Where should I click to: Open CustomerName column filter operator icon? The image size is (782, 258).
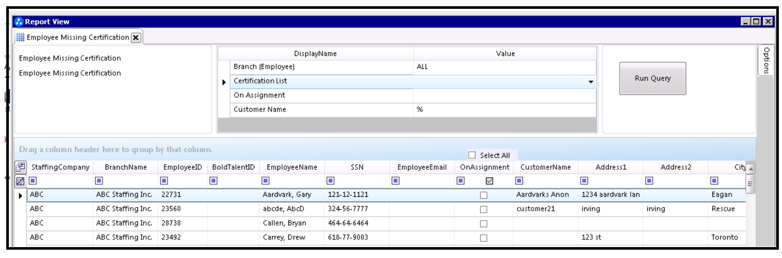pos(519,181)
